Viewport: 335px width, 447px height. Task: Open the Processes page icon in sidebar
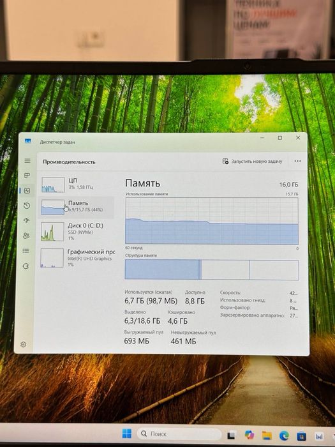click(x=27, y=176)
